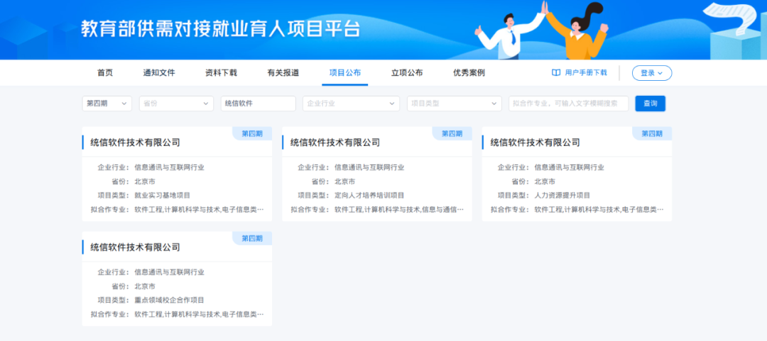This screenshot has width=767, height=341.
Task: Click the 用户手册下载 link
Action: (585, 73)
